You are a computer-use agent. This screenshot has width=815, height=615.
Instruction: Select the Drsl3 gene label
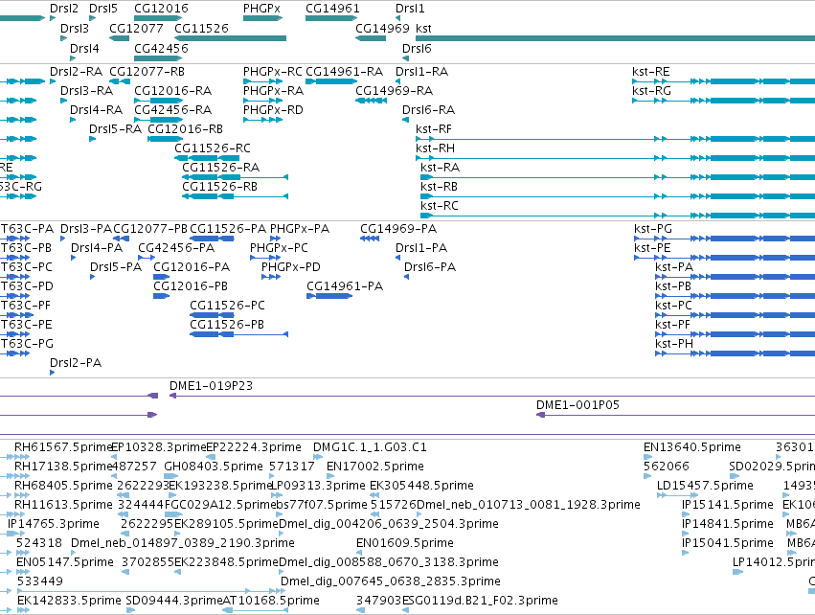click(x=75, y=28)
